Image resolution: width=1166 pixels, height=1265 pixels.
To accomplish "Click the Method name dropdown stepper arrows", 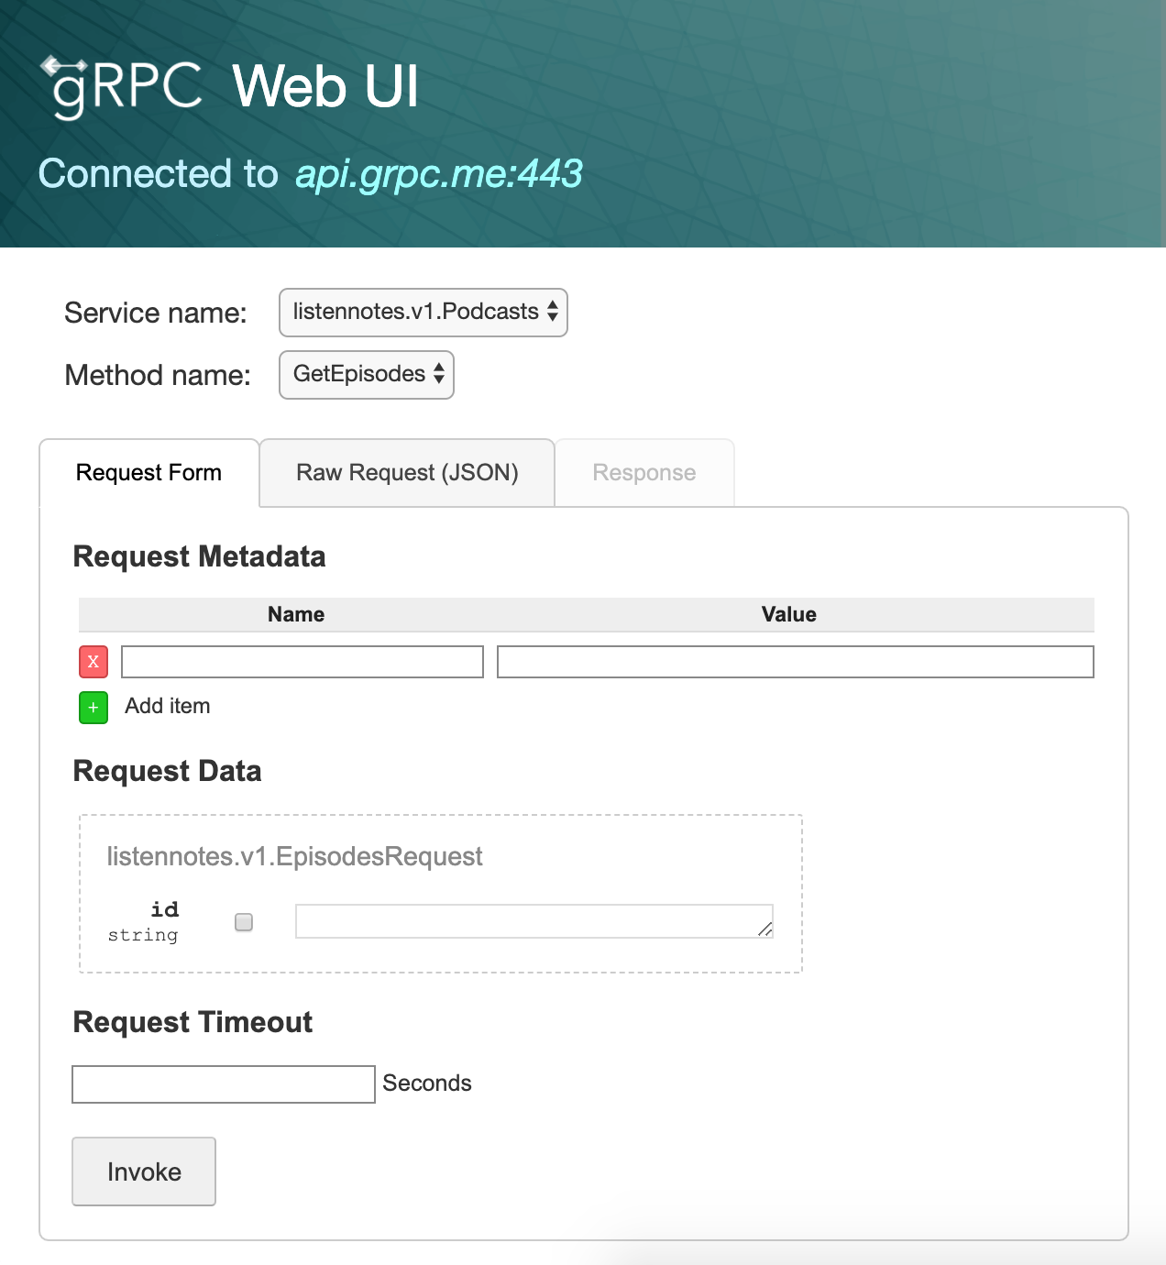I will (437, 374).
